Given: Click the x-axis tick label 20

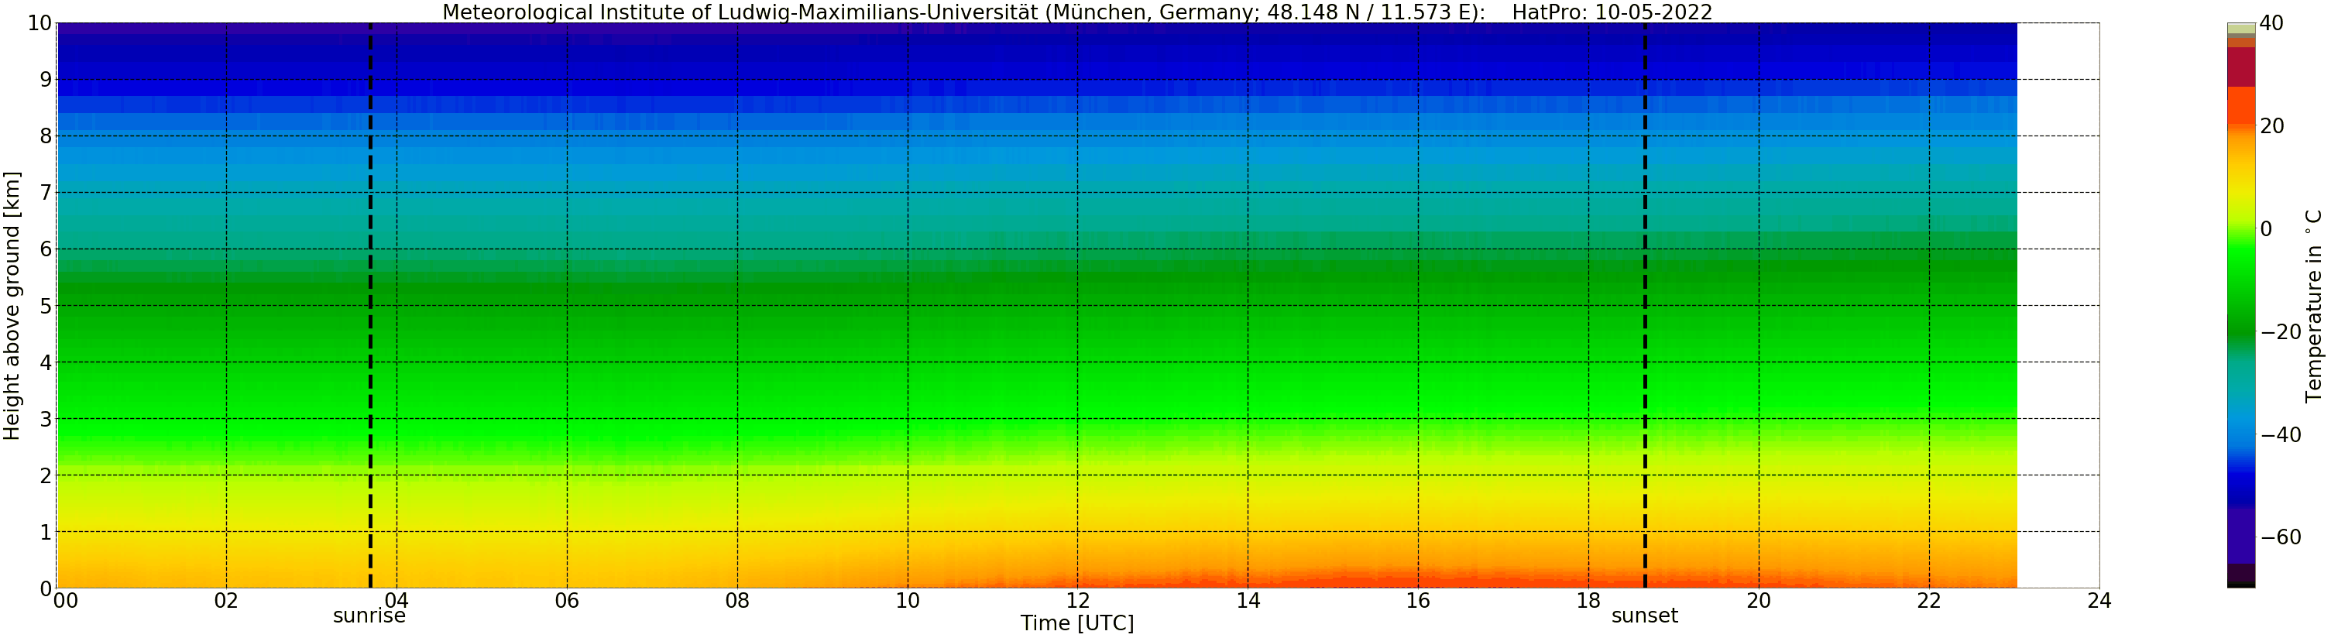Looking at the screenshot, I should 1758,601.
